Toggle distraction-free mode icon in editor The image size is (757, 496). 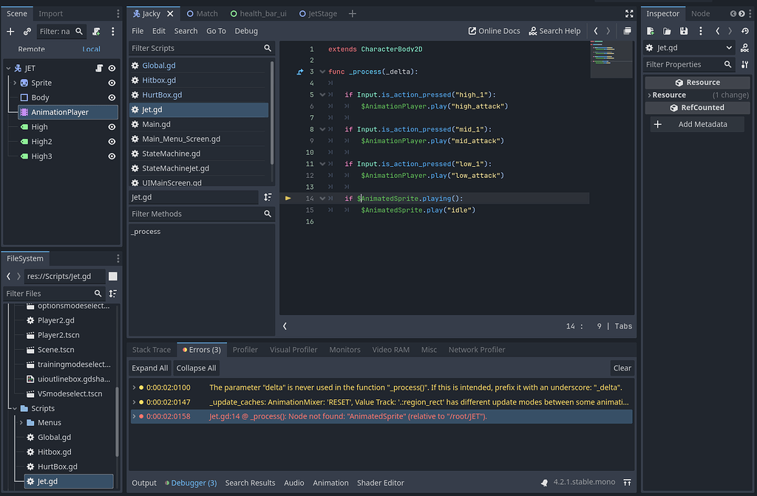pos(629,13)
